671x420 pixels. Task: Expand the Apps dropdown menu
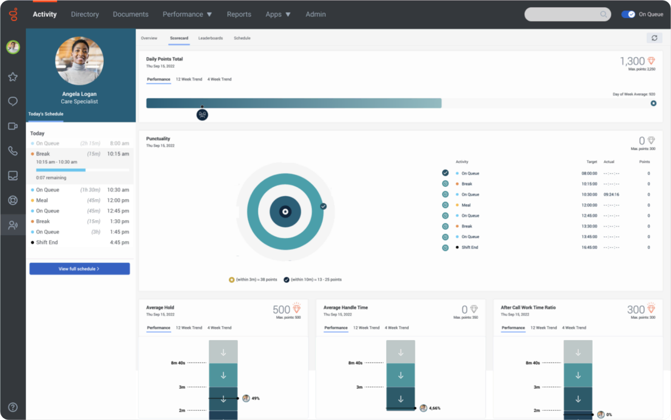[x=278, y=14]
